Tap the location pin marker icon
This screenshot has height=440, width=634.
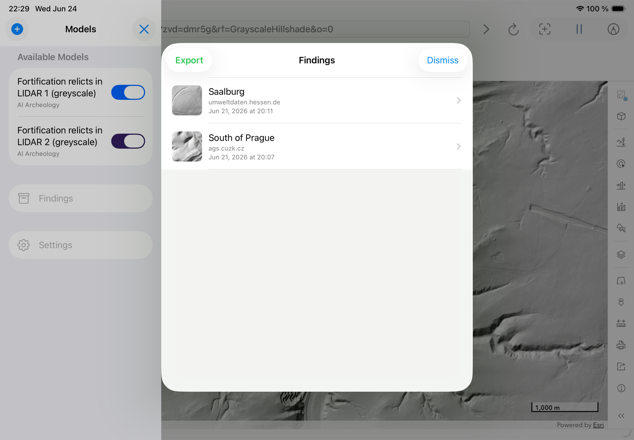[x=621, y=302]
